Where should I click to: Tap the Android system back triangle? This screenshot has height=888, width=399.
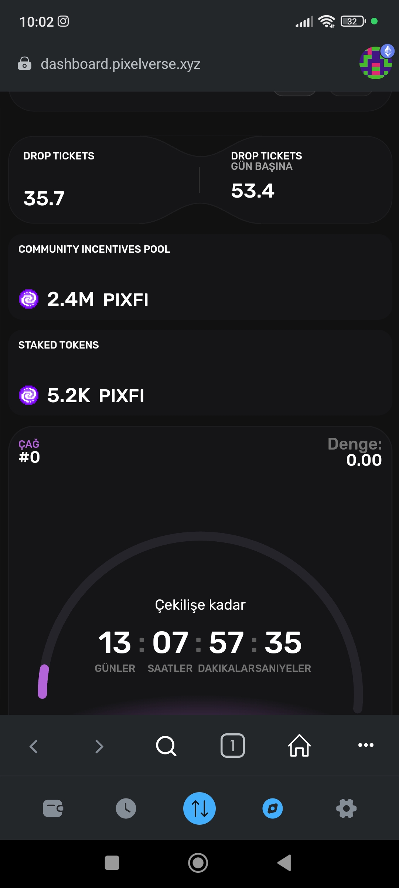click(284, 863)
